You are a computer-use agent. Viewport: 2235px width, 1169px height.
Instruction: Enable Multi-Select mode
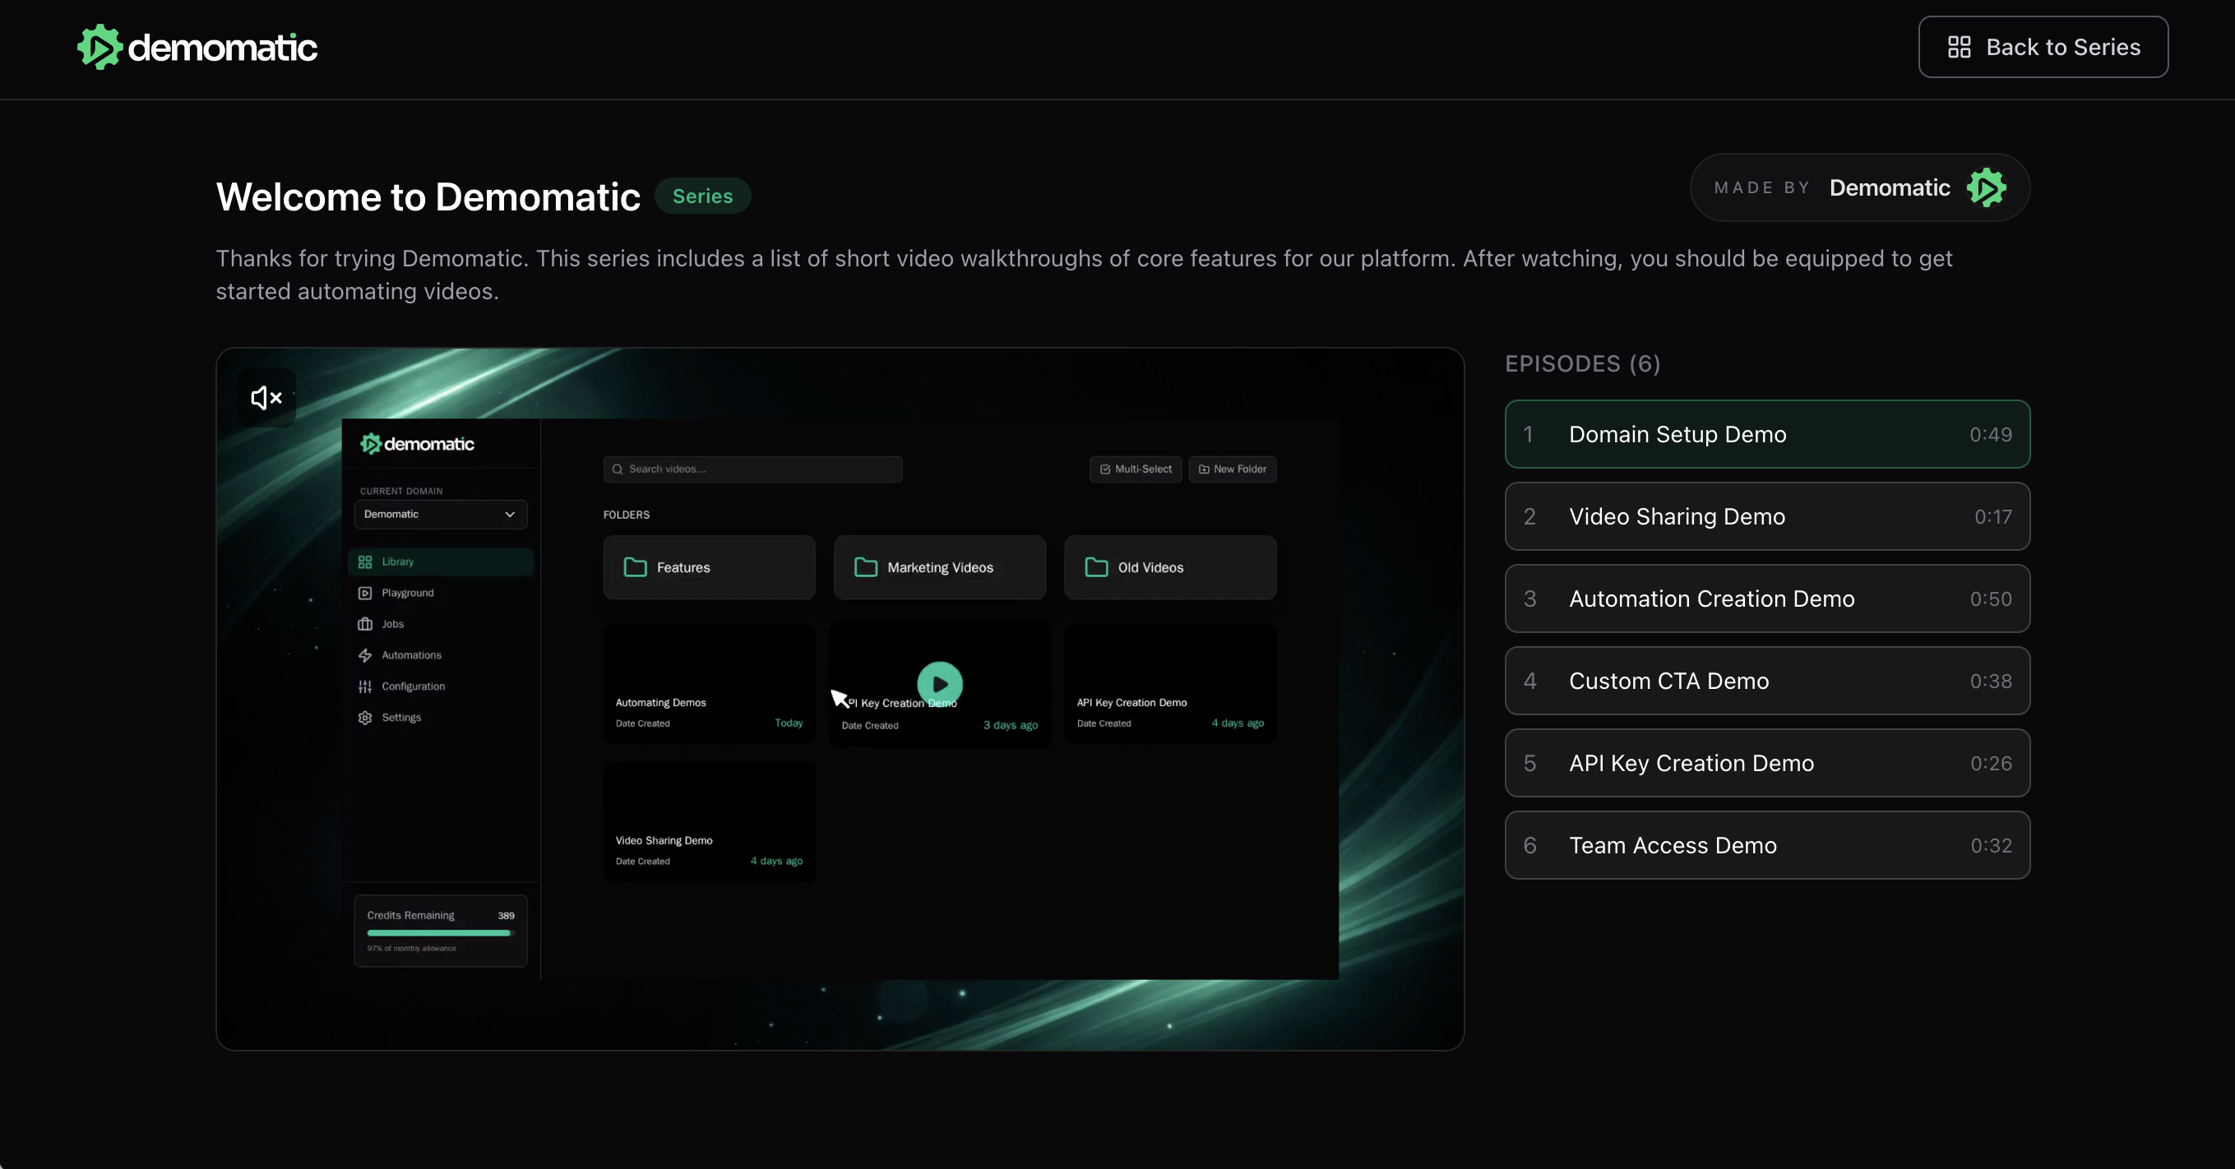click(1135, 469)
